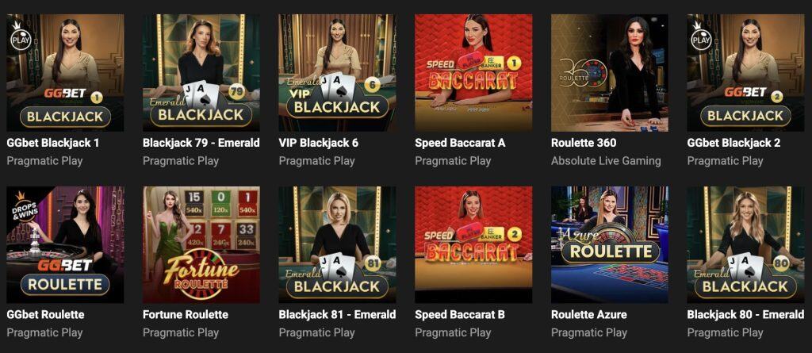Open the Speed Baccarat B game tile
The height and width of the screenshot is (353, 812).
[x=473, y=244]
